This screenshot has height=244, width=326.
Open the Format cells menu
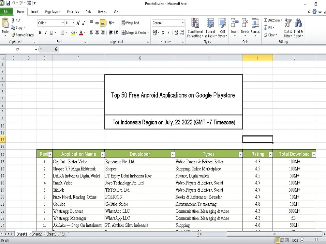(x=255, y=27)
